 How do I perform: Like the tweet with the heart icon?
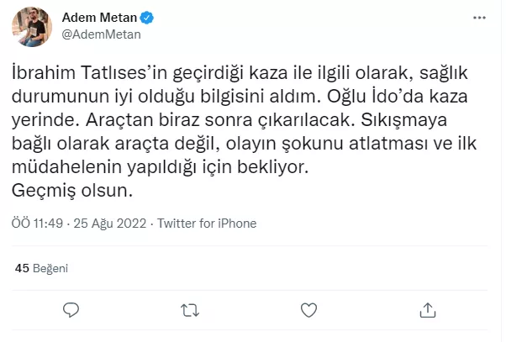[309, 309]
